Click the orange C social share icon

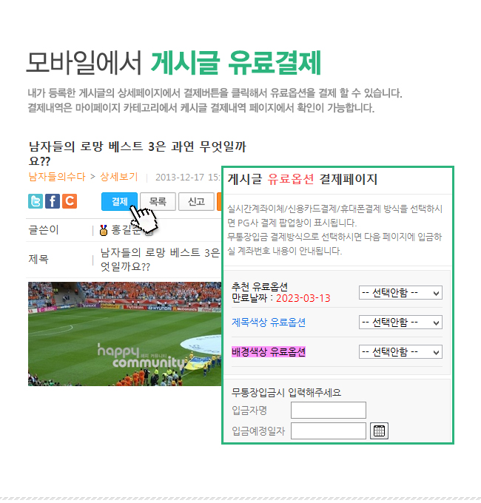(x=70, y=201)
